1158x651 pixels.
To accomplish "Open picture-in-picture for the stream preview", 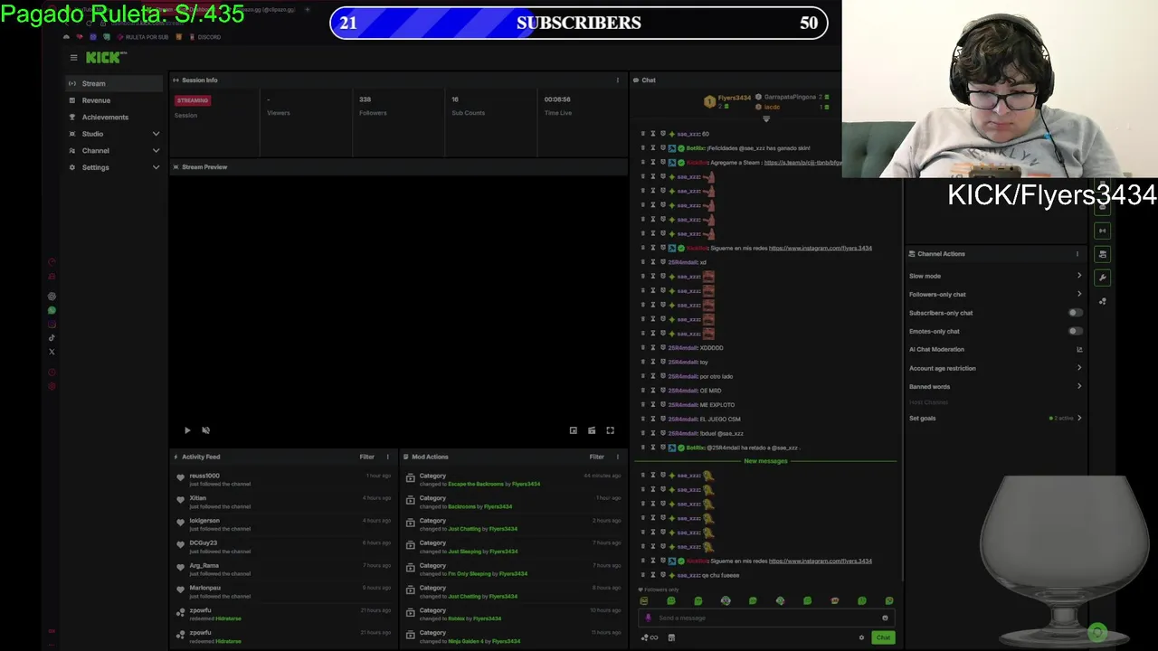I will click(574, 430).
